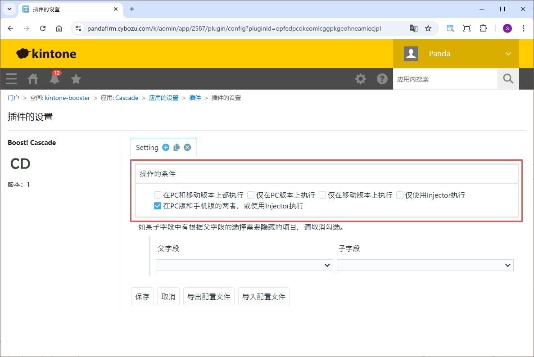Screen dimensions: 534x357
Task: Duplicate the Setting tab with copy icon
Action: point(176,147)
